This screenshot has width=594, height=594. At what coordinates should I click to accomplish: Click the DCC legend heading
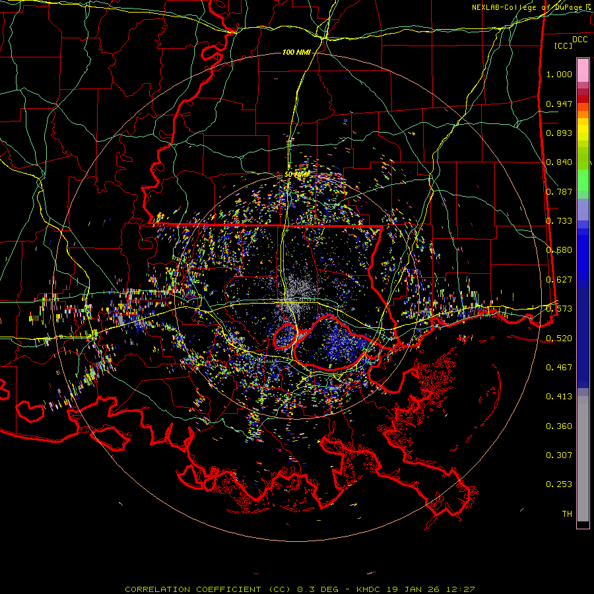tap(579, 40)
